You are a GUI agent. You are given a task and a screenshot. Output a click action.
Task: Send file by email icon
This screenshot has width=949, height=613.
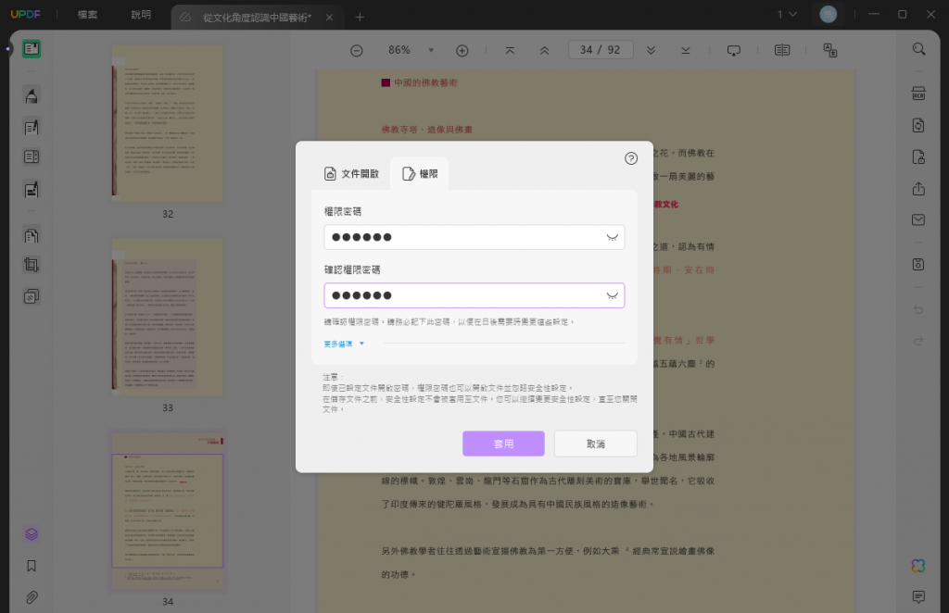918,220
